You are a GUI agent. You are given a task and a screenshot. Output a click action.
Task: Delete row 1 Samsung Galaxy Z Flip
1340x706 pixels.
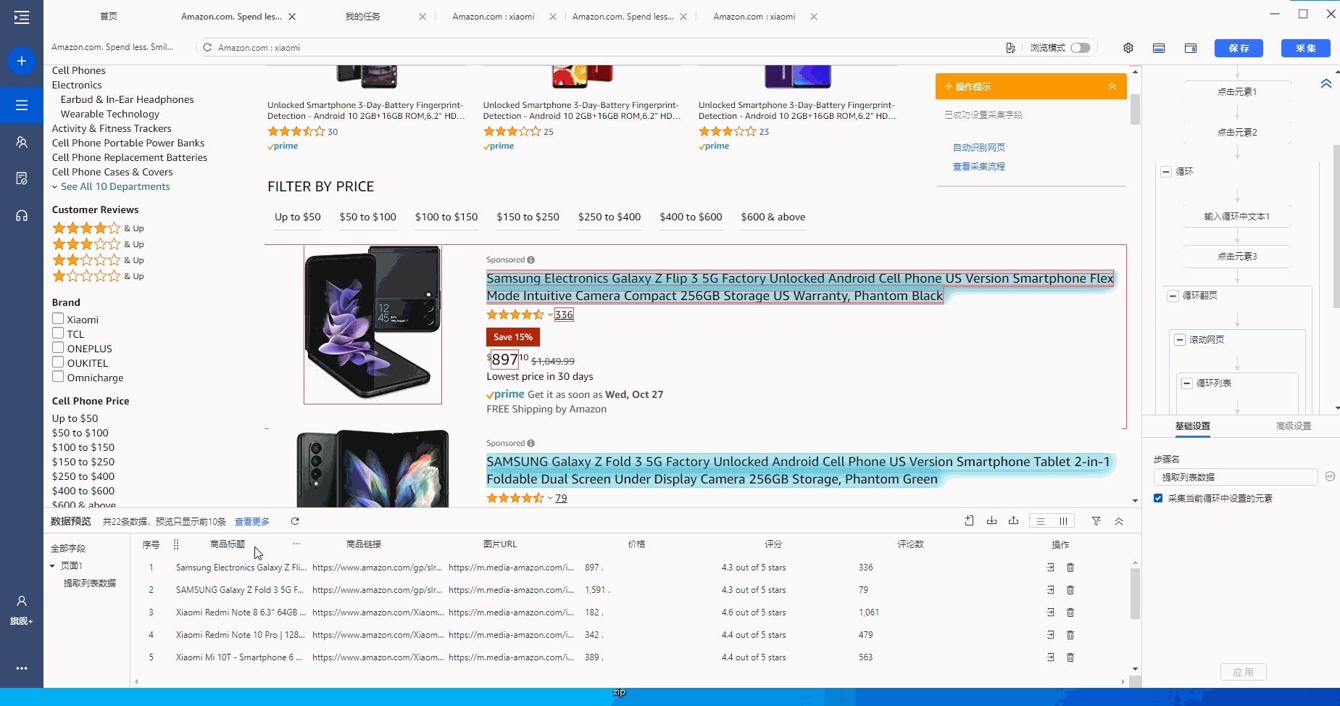1070,568
